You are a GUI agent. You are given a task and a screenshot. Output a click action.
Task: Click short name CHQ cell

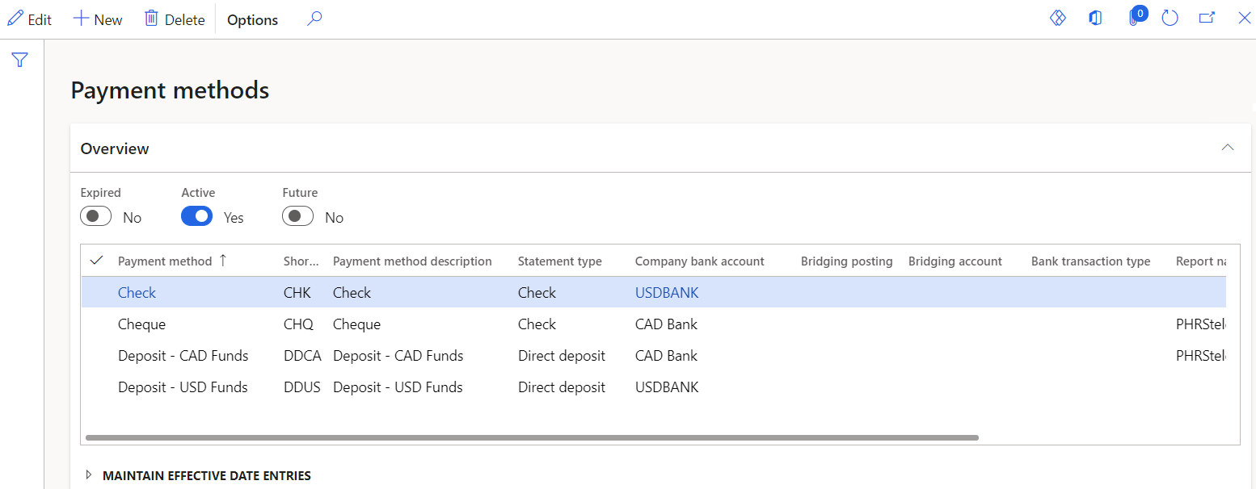[x=297, y=324]
